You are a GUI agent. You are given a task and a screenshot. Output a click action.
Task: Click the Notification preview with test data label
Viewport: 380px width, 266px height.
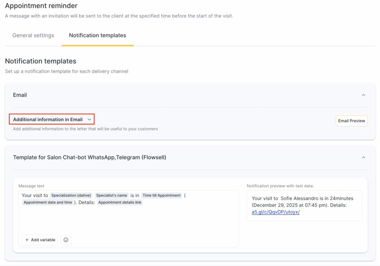pyautogui.click(x=283, y=186)
